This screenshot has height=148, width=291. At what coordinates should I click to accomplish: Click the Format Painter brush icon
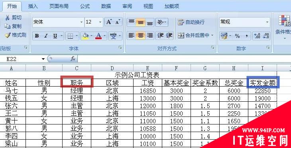point(8,35)
